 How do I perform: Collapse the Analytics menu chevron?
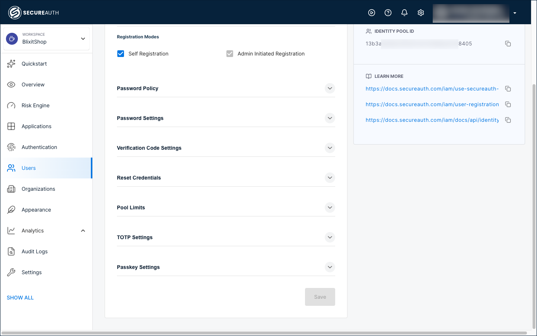point(83,231)
